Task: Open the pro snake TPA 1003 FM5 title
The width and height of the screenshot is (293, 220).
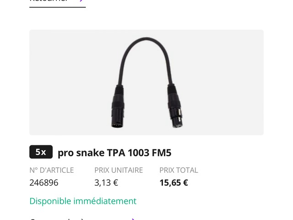Action: click(x=114, y=153)
